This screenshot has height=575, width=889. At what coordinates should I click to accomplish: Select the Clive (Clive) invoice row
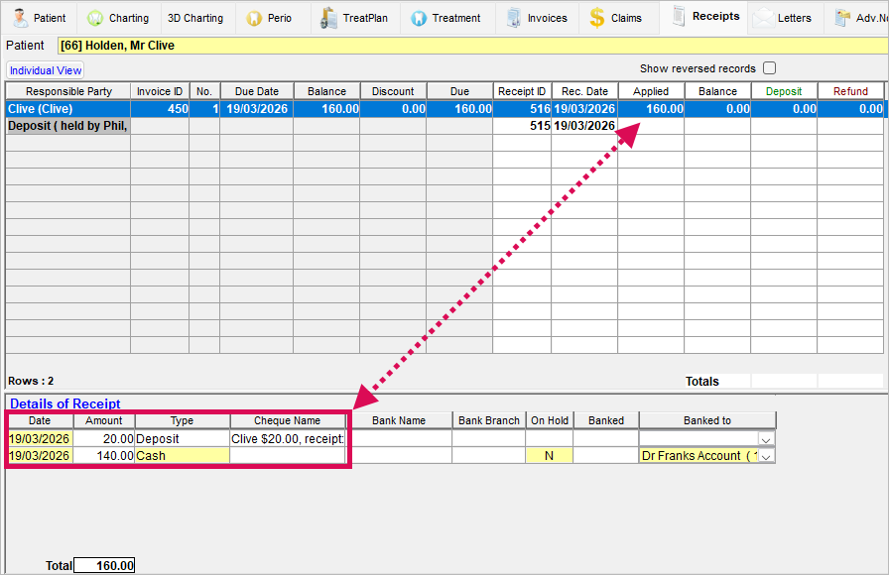tap(67, 109)
